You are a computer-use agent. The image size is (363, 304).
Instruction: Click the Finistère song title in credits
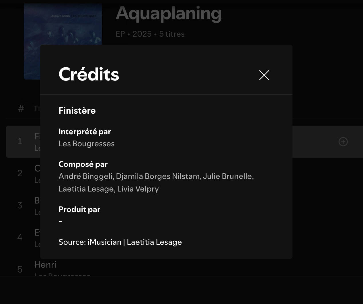pyautogui.click(x=77, y=111)
